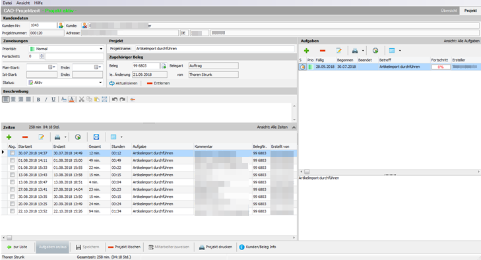Align description text right

click(20, 99)
